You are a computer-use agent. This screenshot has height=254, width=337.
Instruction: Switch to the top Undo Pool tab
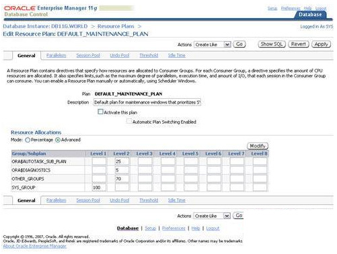(120, 55)
